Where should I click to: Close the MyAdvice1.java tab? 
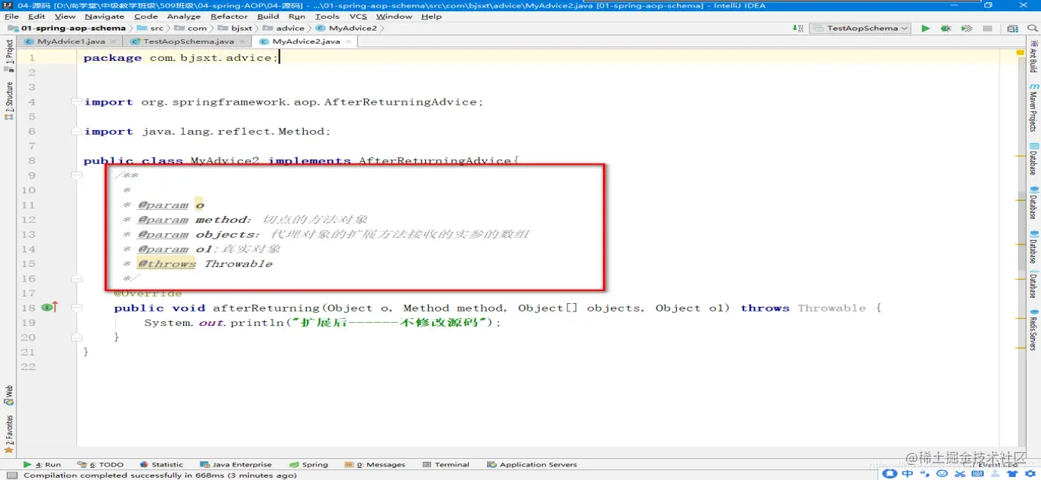[113, 42]
